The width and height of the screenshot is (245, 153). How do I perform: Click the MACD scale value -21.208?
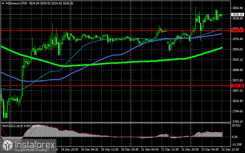tap(237, 145)
